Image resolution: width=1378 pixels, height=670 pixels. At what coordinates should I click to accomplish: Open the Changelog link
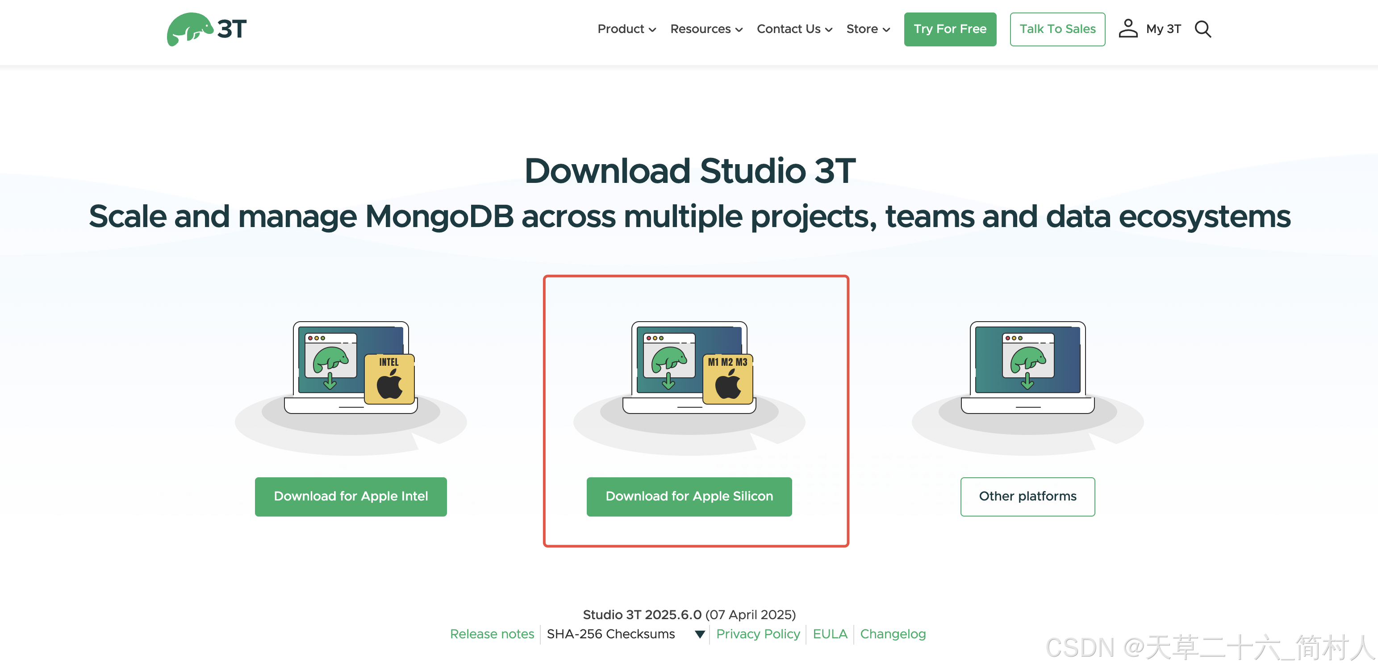(x=893, y=634)
